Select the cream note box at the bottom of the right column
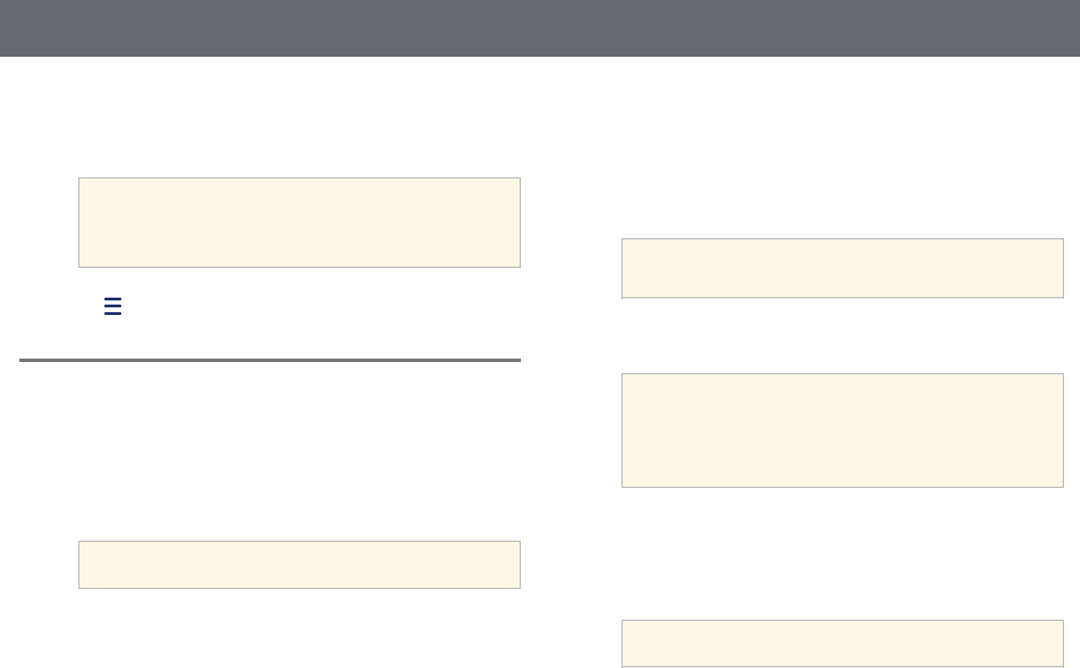This screenshot has width=1080, height=668. click(x=842, y=644)
